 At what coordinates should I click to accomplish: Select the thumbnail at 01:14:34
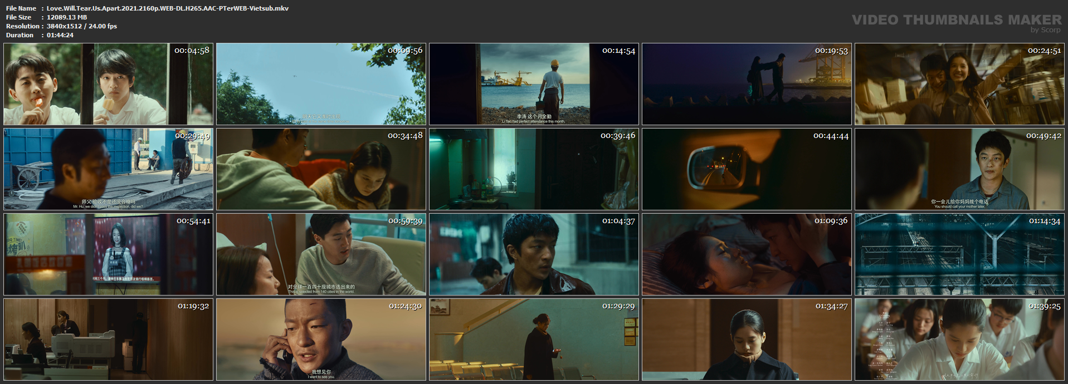959,254
